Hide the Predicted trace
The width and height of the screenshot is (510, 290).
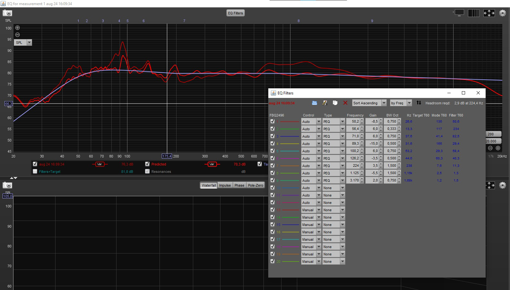147,164
